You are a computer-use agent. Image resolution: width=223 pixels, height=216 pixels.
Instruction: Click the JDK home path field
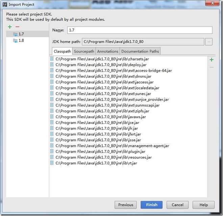pyautogui.click(x=143, y=42)
